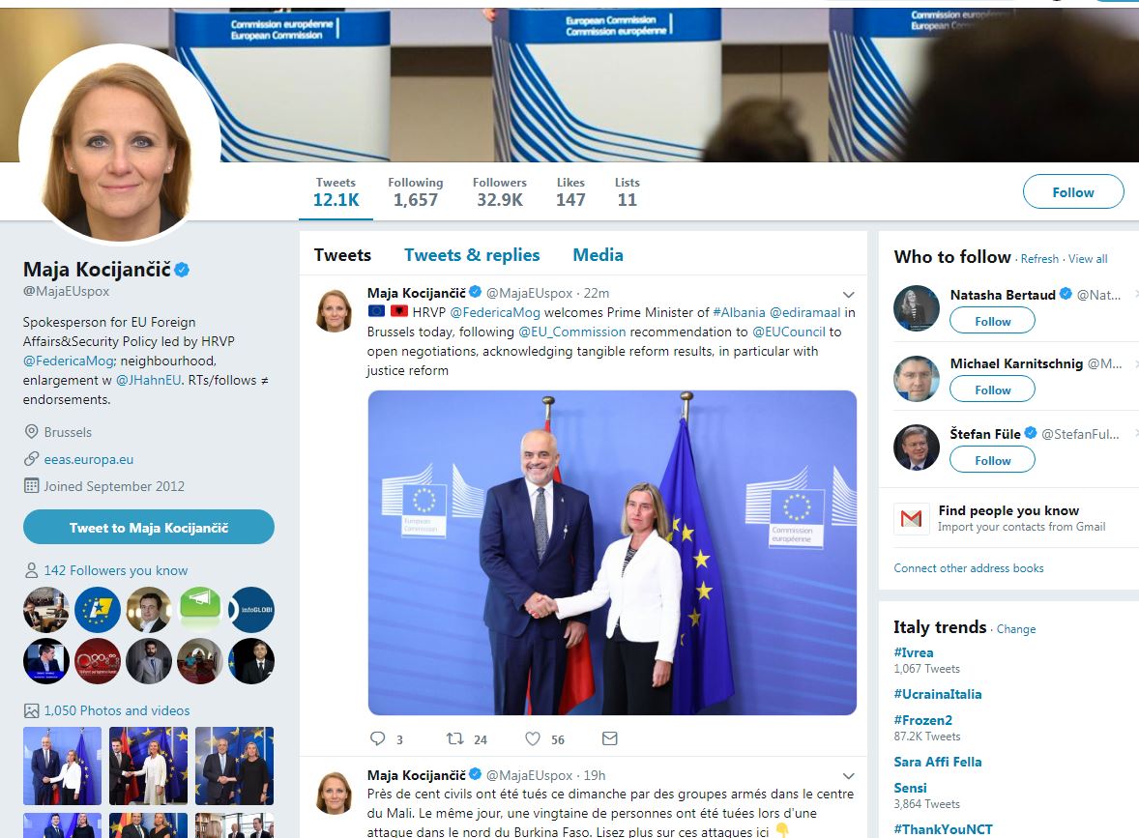This screenshot has width=1139, height=838.
Task: Click the reply icon under the Albania tweet
Action: (x=378, y=738)
